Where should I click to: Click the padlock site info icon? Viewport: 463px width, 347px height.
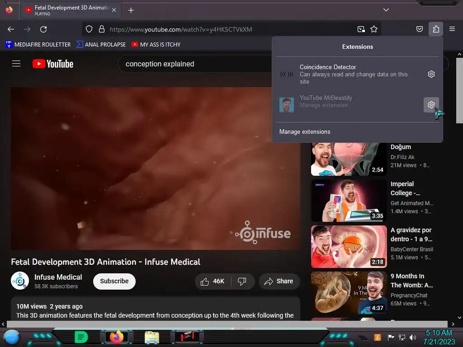pos(102,29)
